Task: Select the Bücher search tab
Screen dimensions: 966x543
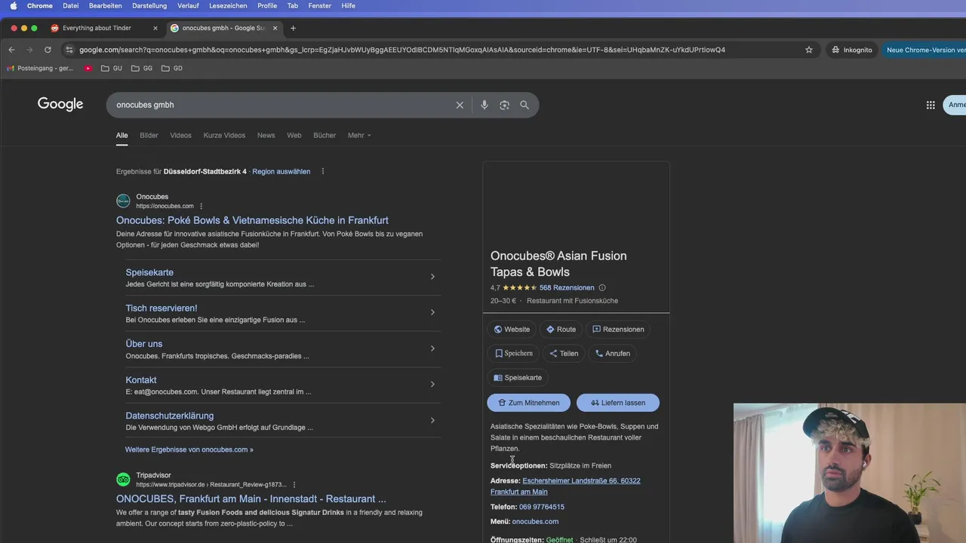Action: [325, 135]
